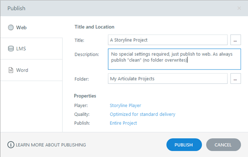Open folder browser via Folder ellipsis button
The height and width of the screenshot is (157, 248).
(235, 79)
